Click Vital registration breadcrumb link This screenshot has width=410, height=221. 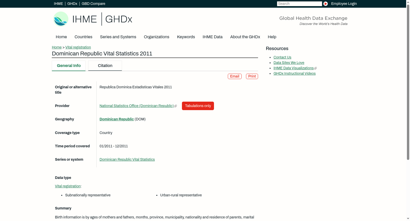[x=78, y=47]
